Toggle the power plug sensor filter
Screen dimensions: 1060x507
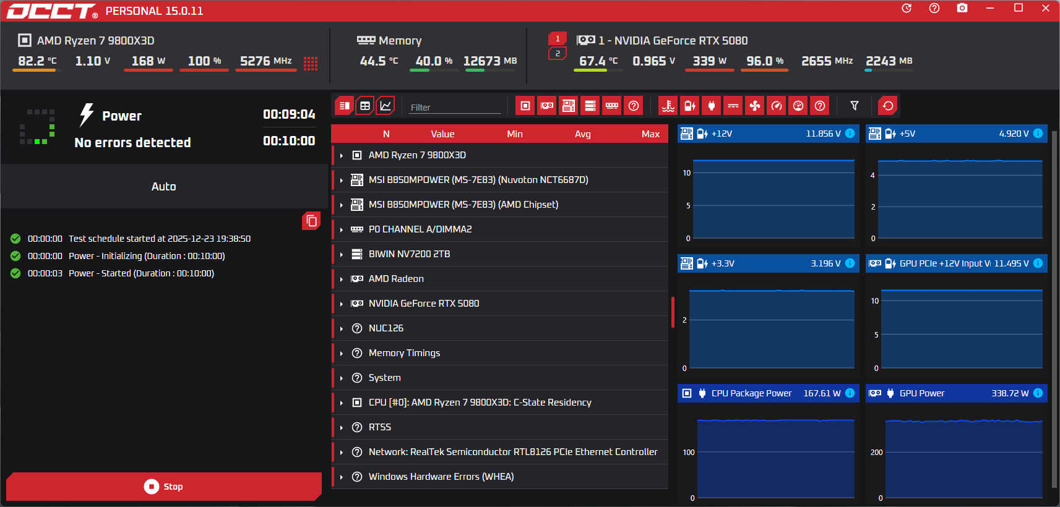coord(712,106)
